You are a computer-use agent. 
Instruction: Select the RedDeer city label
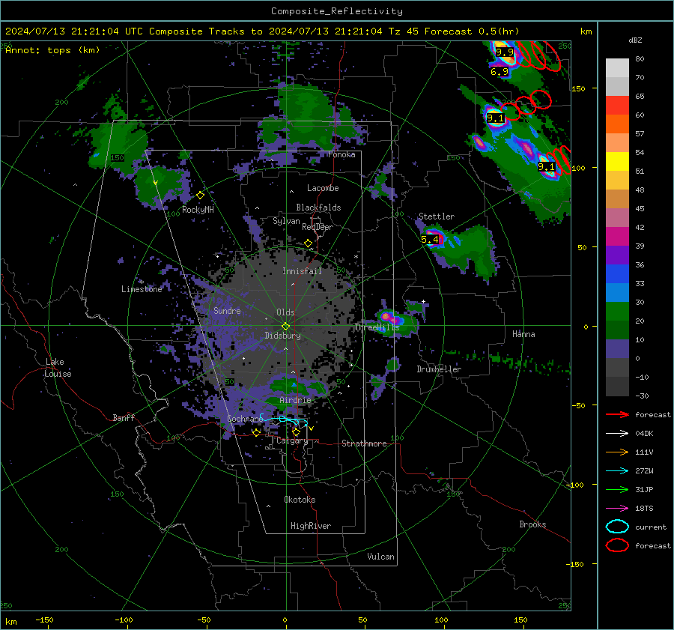click(x=318, y=227)
